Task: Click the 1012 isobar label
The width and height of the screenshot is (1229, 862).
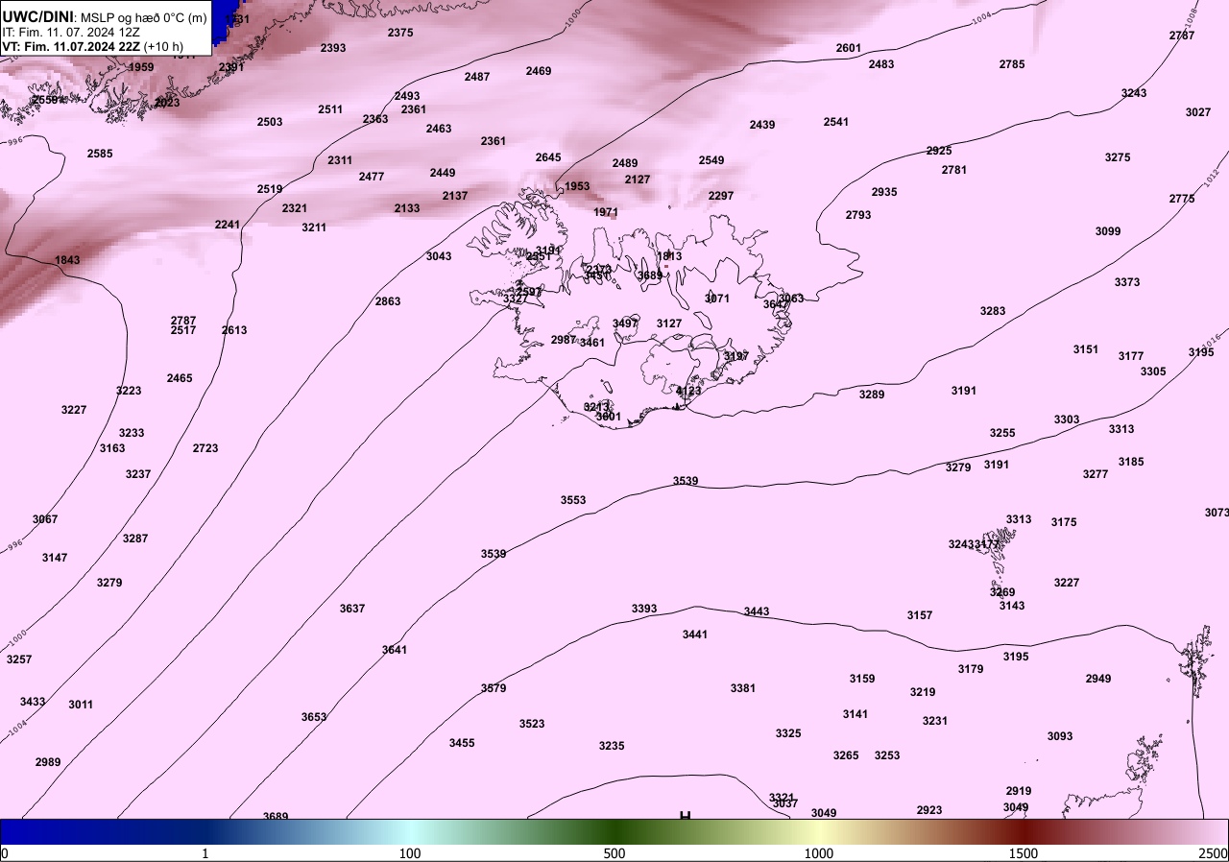Action: pyautogui.click(x=1211, y=177)
